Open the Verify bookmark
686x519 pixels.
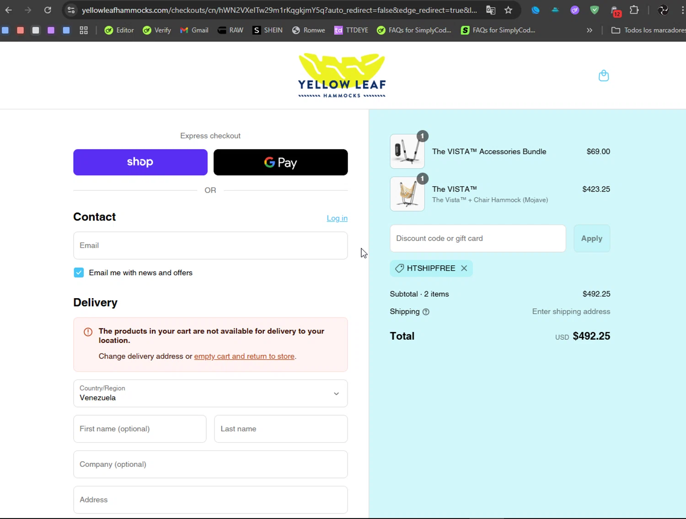157,30
